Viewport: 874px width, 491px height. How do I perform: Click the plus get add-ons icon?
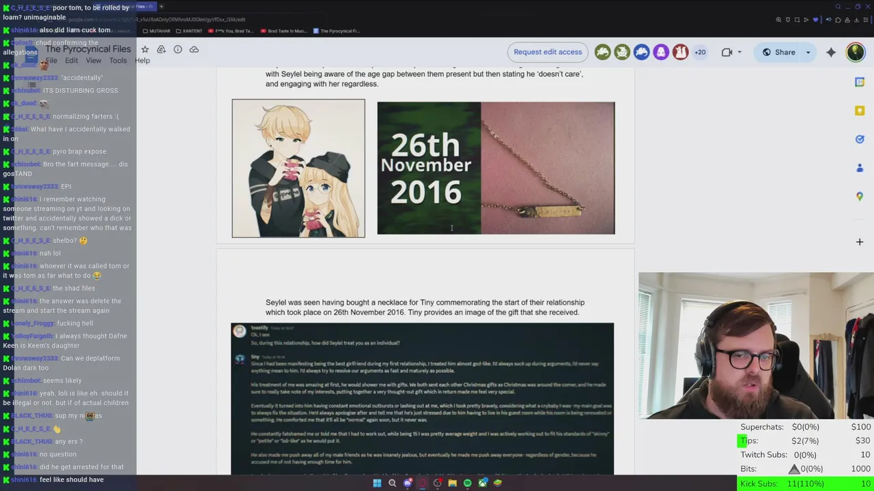coord(860,241)
